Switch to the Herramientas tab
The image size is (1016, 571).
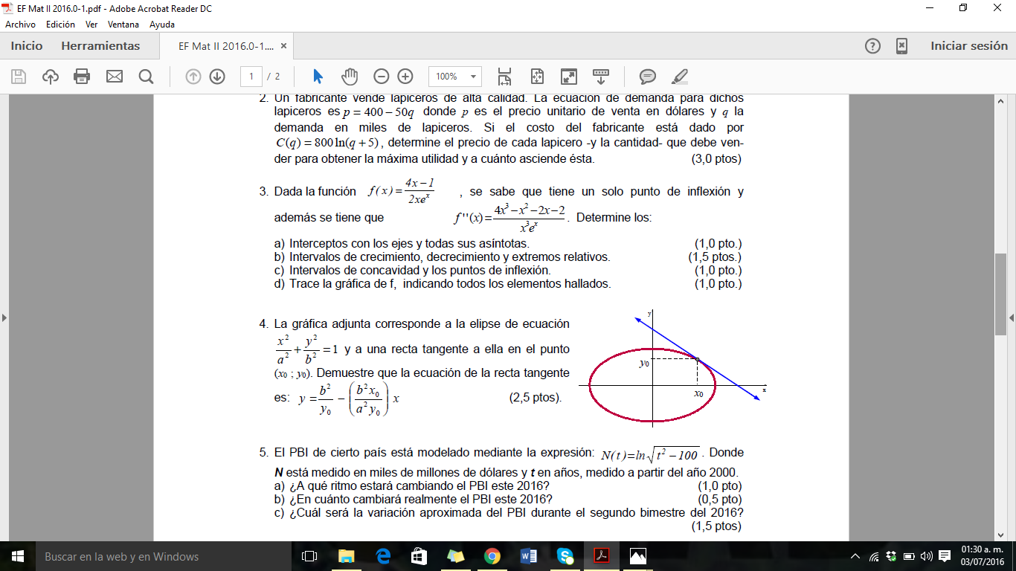(100, 46)
